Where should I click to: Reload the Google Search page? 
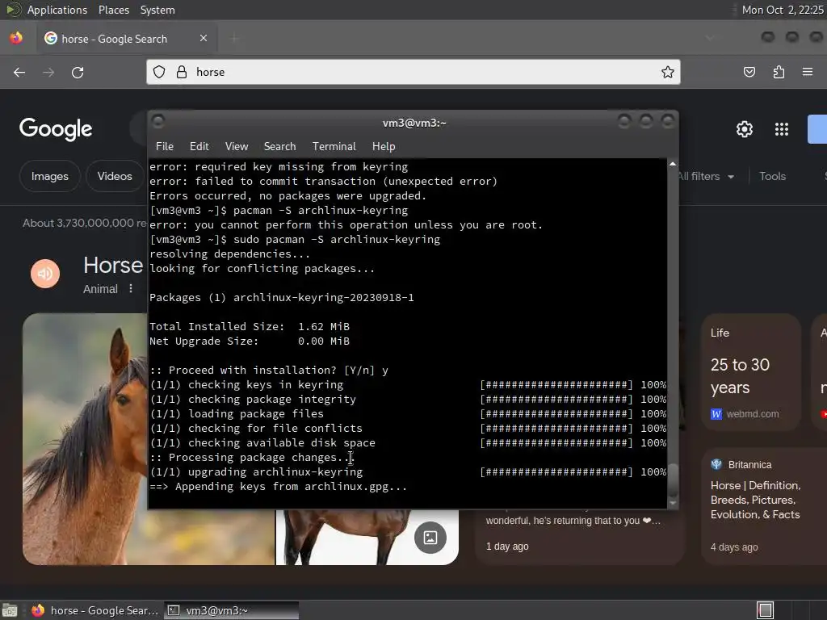point(78,72)
